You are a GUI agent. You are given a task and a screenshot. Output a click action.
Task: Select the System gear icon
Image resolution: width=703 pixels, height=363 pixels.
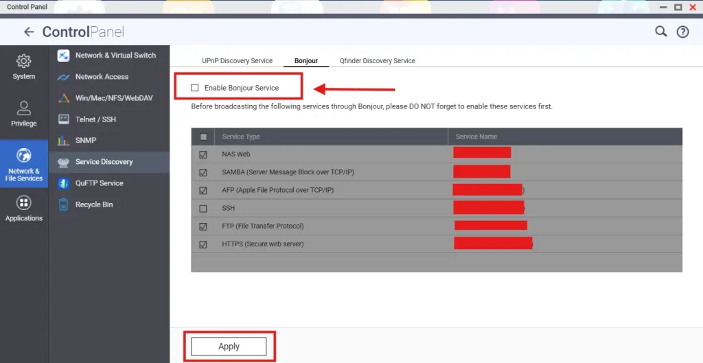[x=24, y=61]
